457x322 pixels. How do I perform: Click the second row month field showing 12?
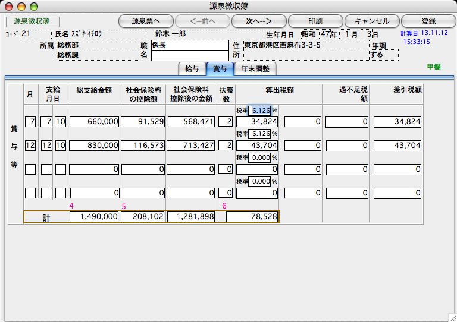pyautogui.click(x=30, y=146)
